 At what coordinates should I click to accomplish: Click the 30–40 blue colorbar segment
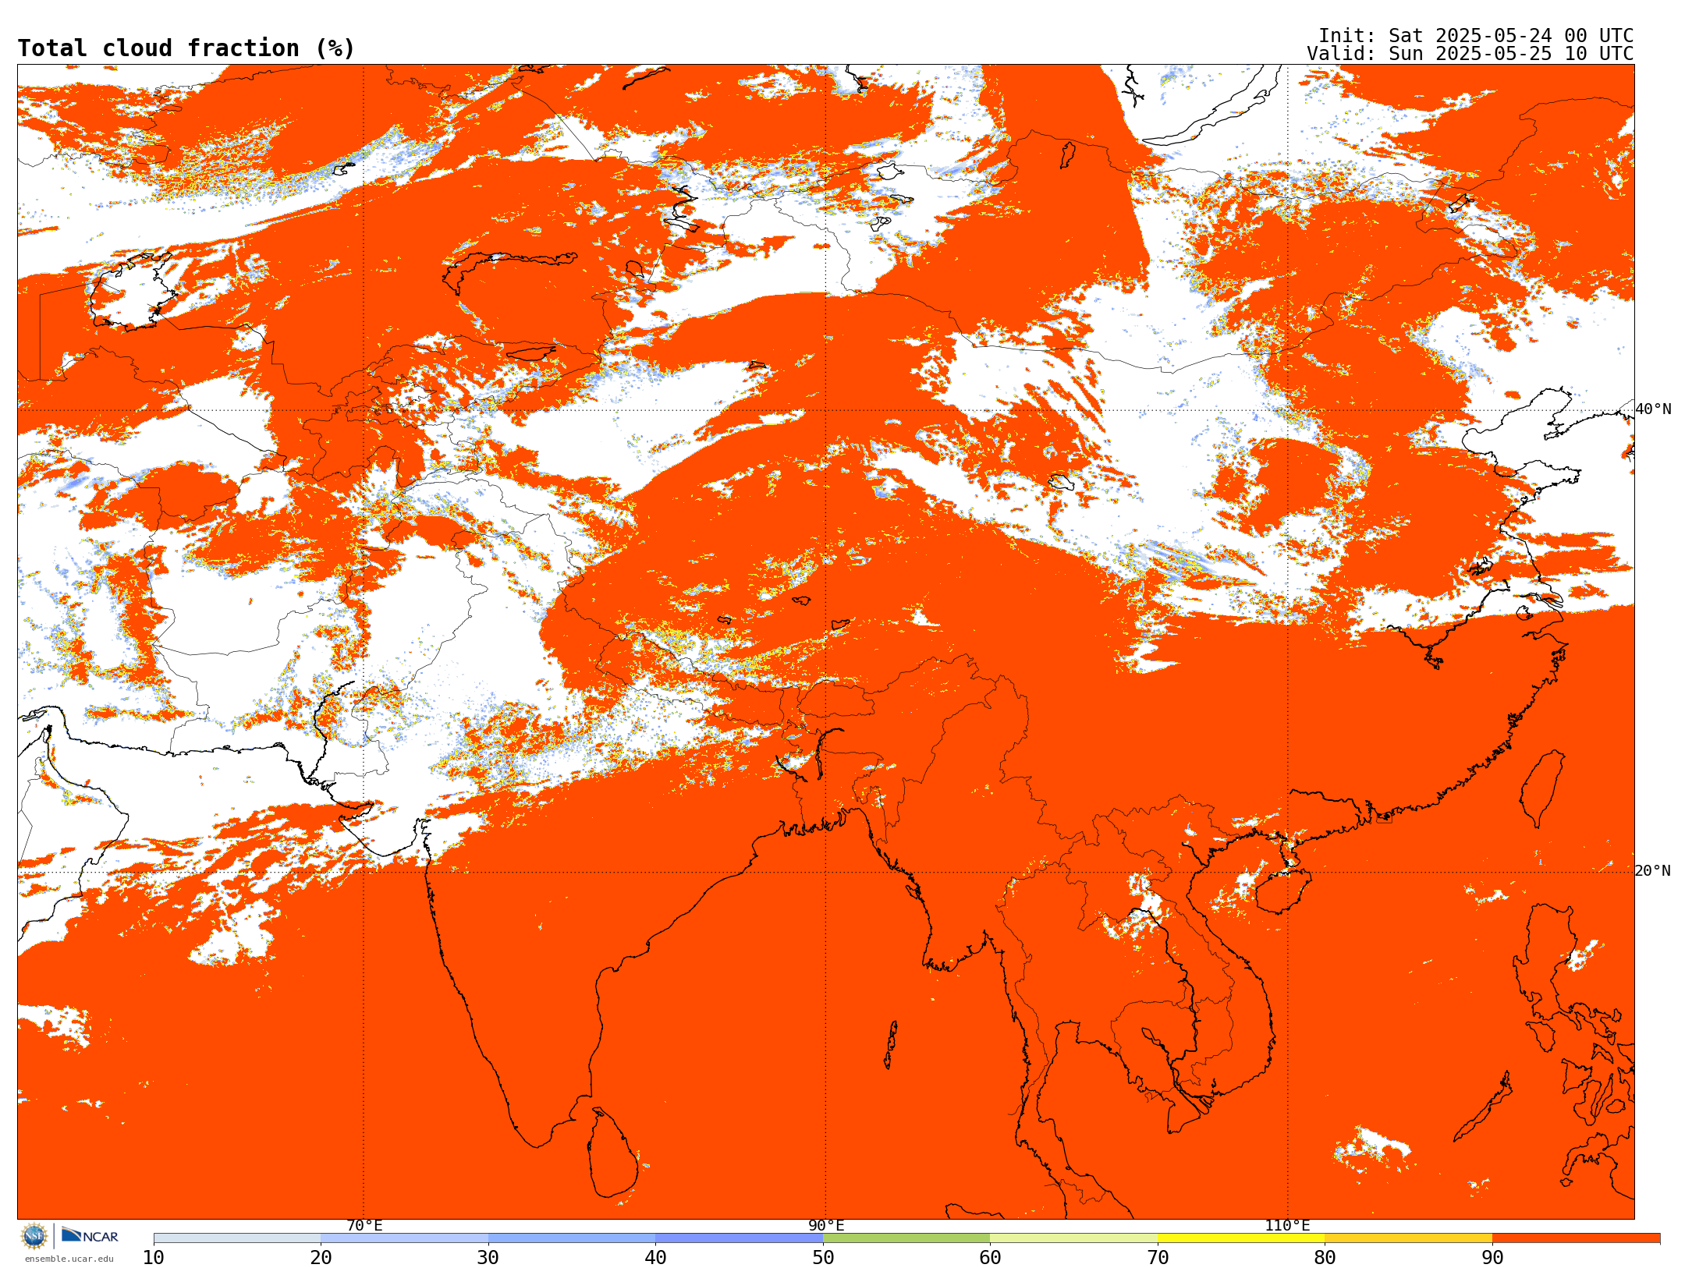point(572,1238)
